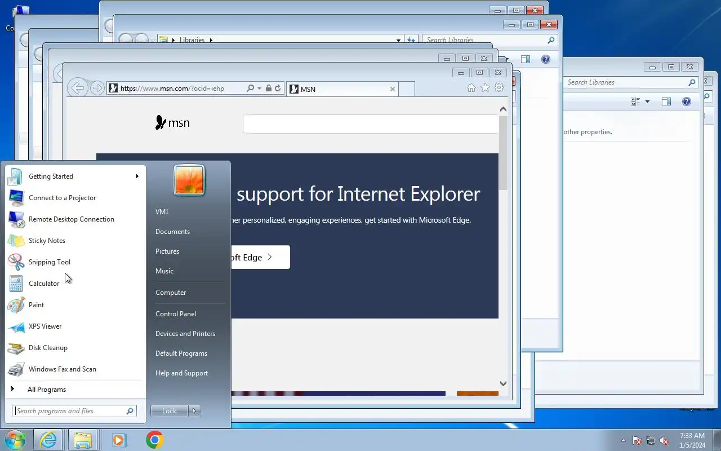This screenshot has width=721, height=451.
Task: Show All Programs list
Action: point(75,390)
